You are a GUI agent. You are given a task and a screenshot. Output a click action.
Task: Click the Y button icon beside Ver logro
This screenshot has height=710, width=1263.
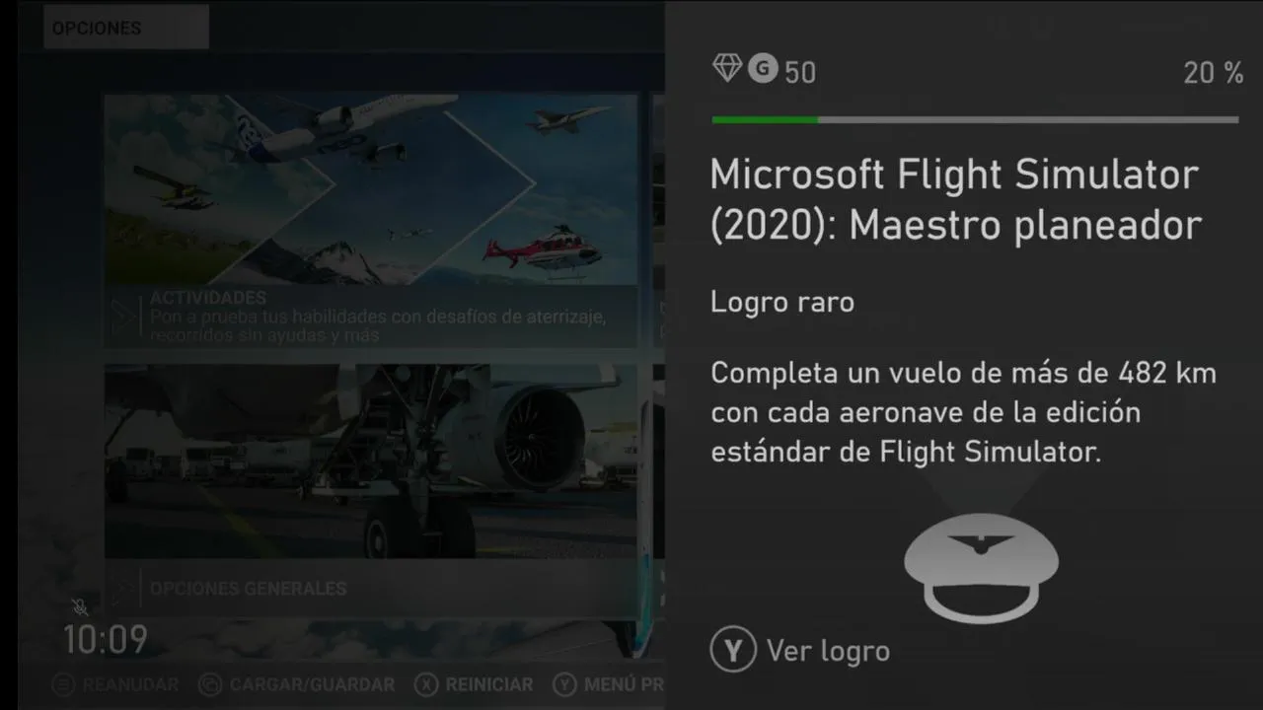(x=733, y=651)
